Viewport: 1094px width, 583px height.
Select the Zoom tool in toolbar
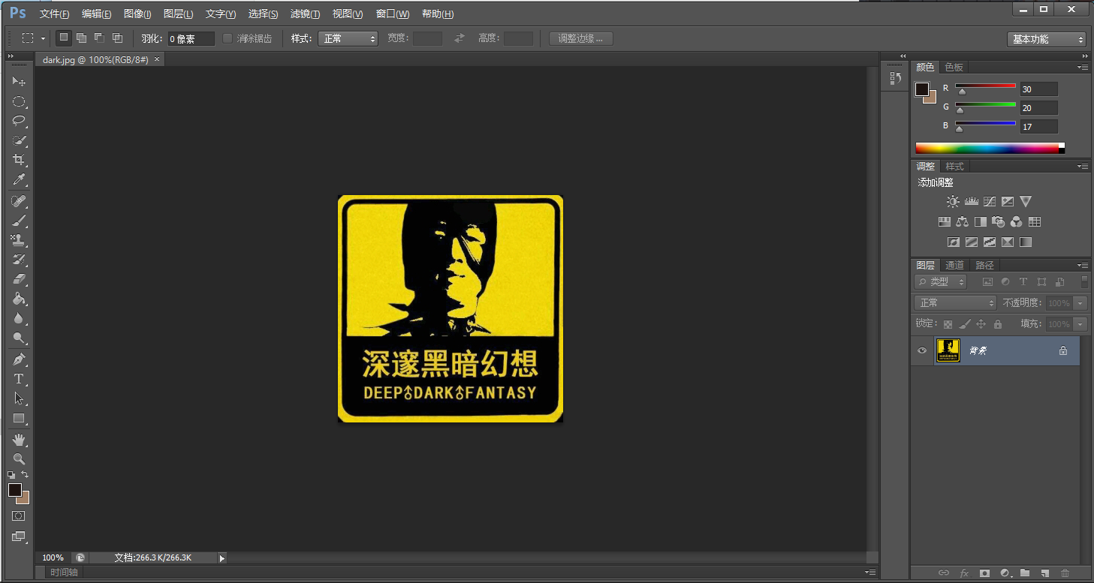19,458
